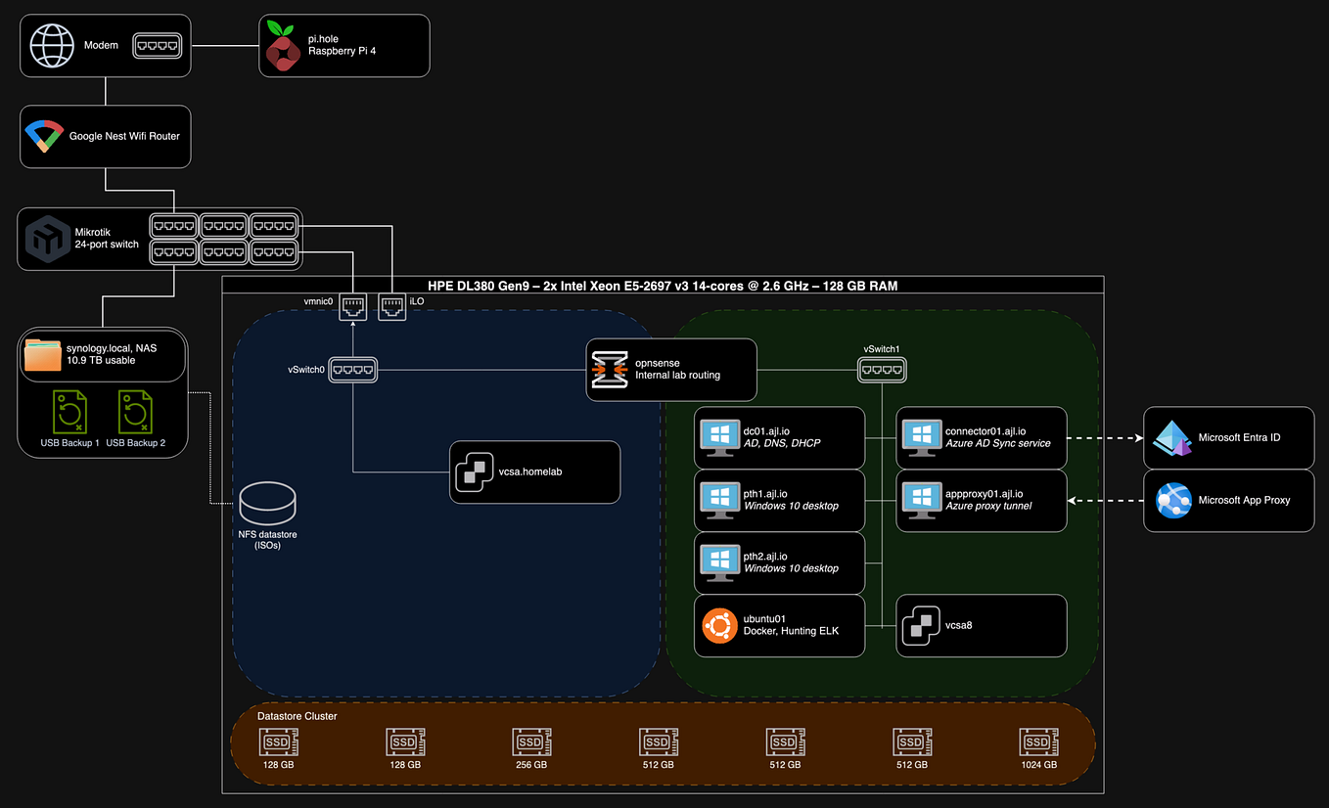
Task: Select the iLO port on the server
Action: point(391,306)
